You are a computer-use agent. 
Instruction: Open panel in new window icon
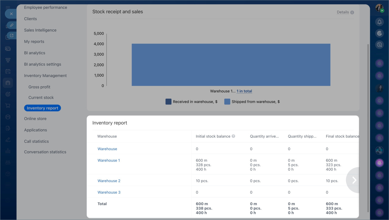tap(12, 36)
